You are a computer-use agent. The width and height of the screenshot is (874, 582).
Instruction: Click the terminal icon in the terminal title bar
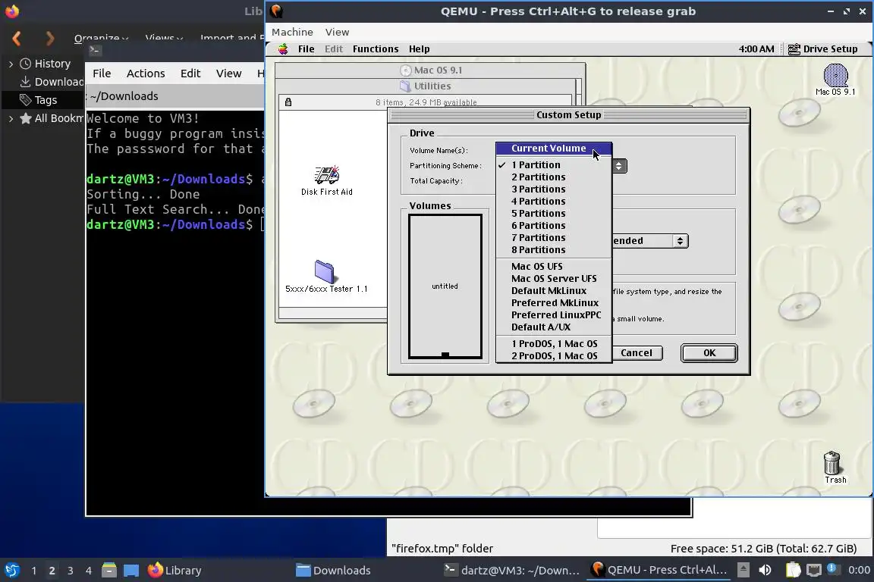(x=95, y=50)
